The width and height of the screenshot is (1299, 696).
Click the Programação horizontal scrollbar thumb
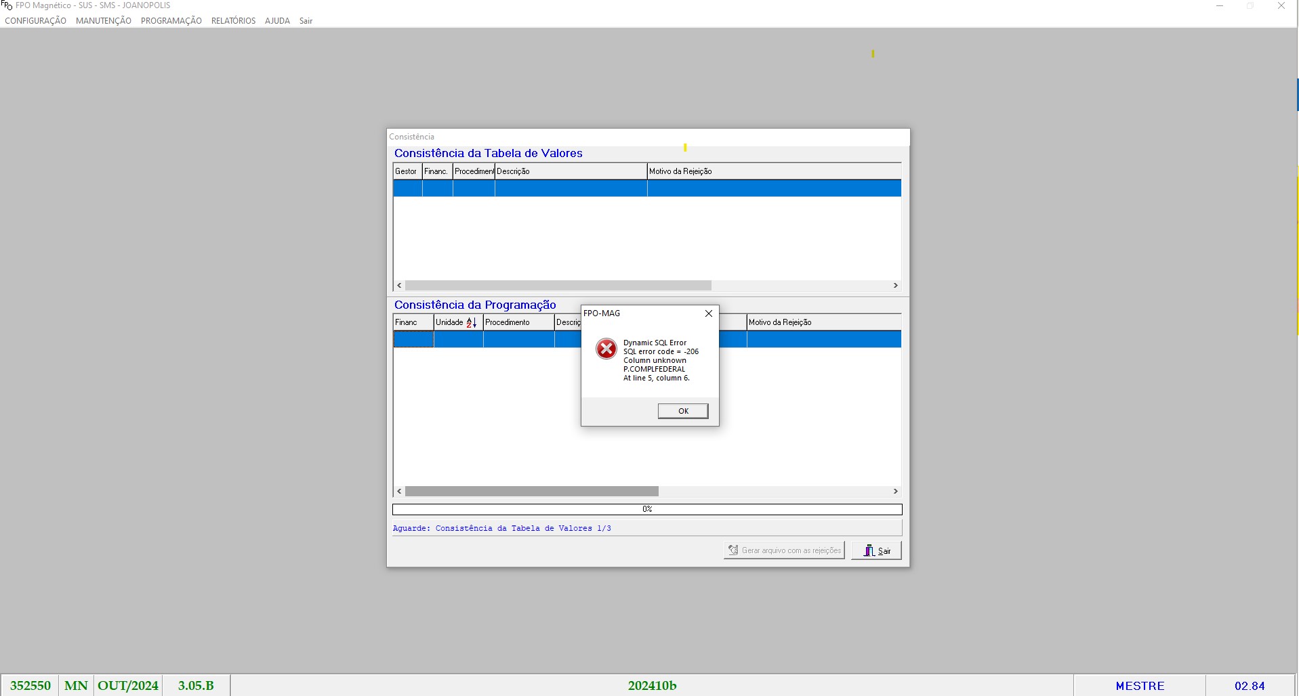531,492
